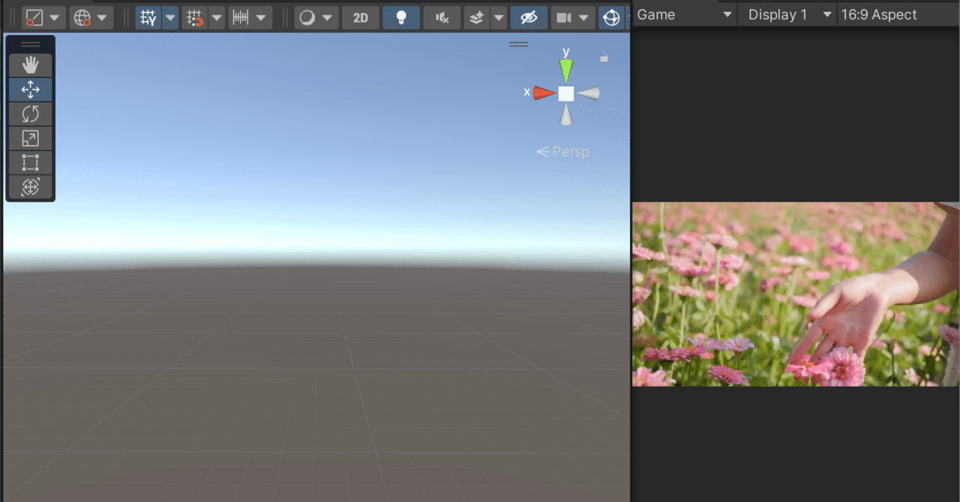Select the Rect Transform tool
Viewport: 960px width, 502px height.
coord(30,163)
